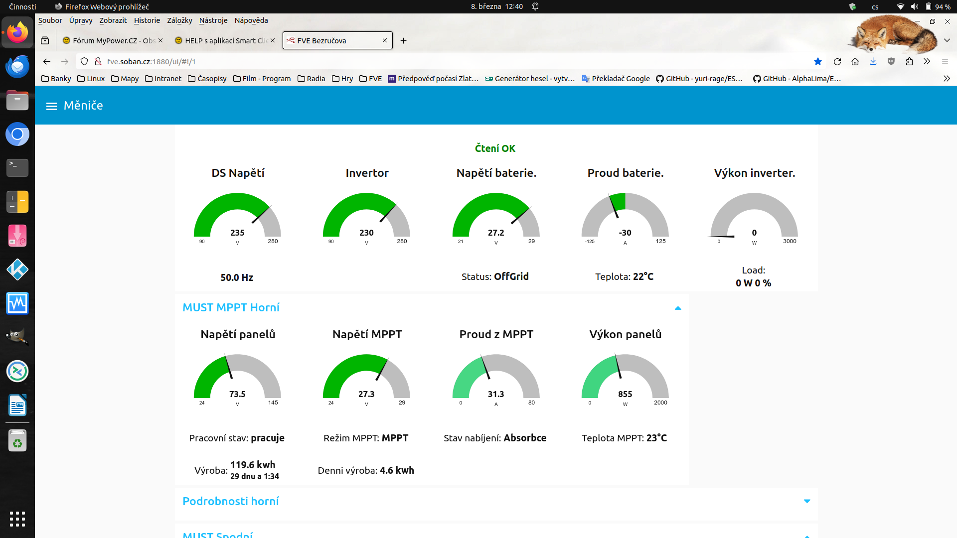Open the FVE bookmarks folder

pyautogui.click(x=370, y=79)
